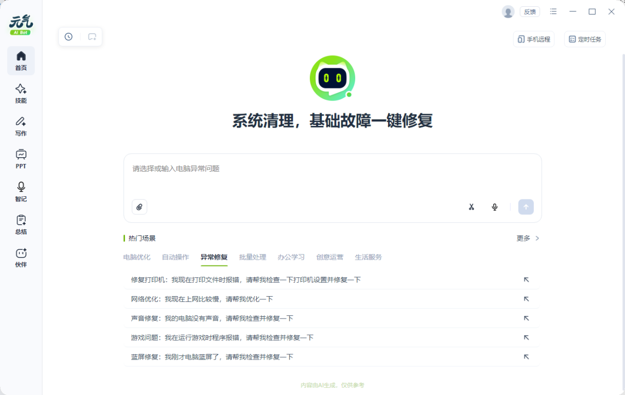The width and height of the screenshot is (625, 395).
Task: Start a new conversation with the chat icon
Action: click(92, 36)
